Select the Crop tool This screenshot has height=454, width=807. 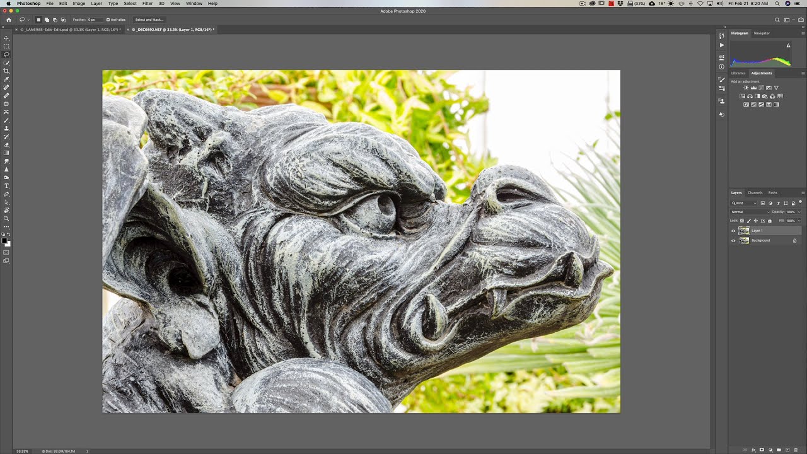[x=6, y=71]
